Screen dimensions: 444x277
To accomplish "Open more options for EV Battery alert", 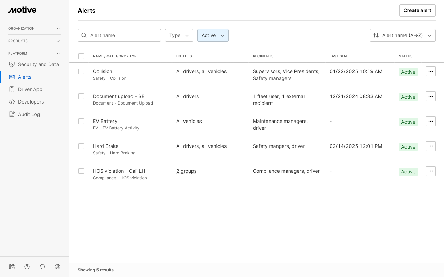I will coord(430,121).
